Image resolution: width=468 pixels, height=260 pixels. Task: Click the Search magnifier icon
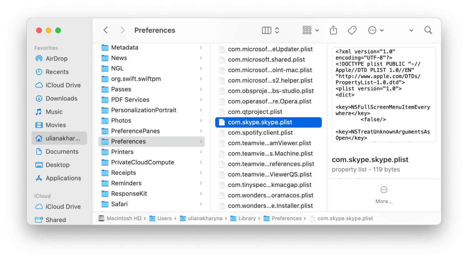tap(428, 30)
